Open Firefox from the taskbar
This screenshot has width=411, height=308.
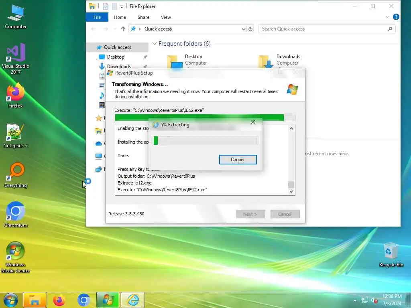pos(59,300)
